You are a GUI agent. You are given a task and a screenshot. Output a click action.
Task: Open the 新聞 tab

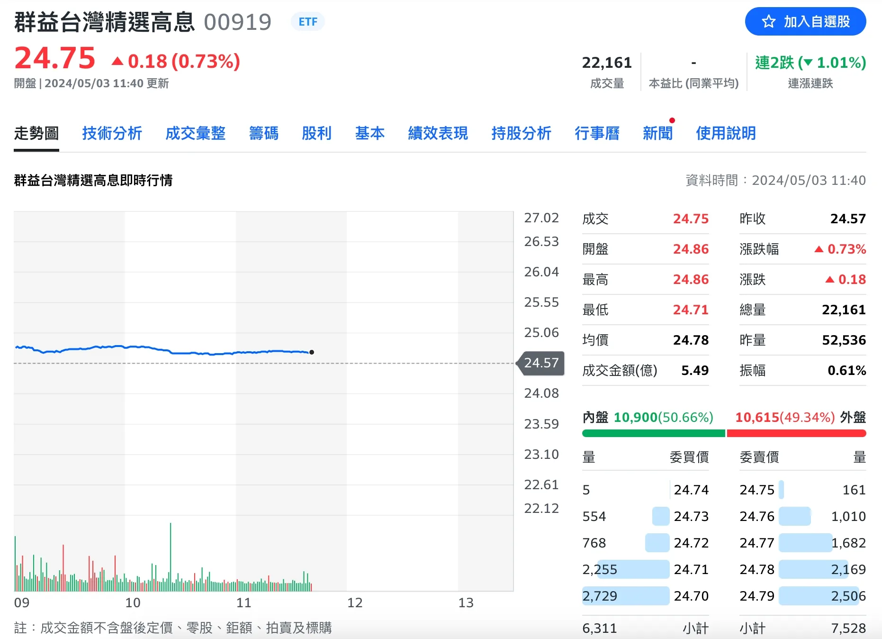658,133
